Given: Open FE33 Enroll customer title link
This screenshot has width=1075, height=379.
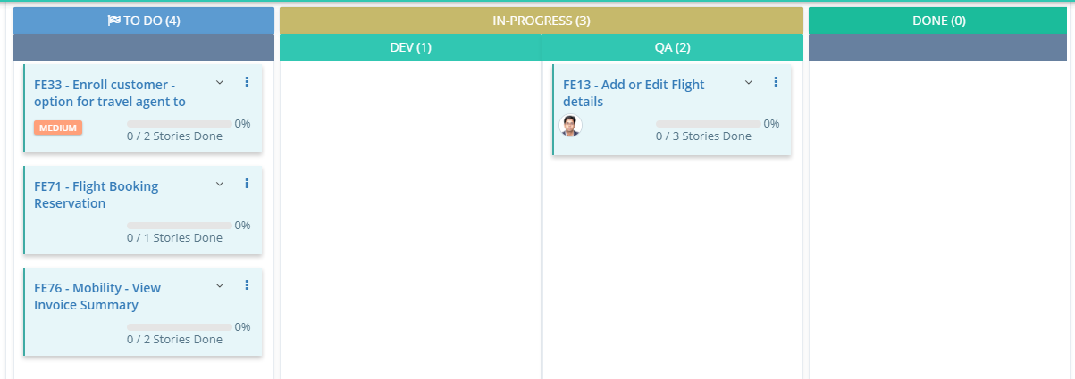Looking at the screenshot, I should (x=109, y=93).
